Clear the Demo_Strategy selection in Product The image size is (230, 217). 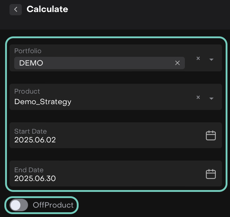click(198, 97)
